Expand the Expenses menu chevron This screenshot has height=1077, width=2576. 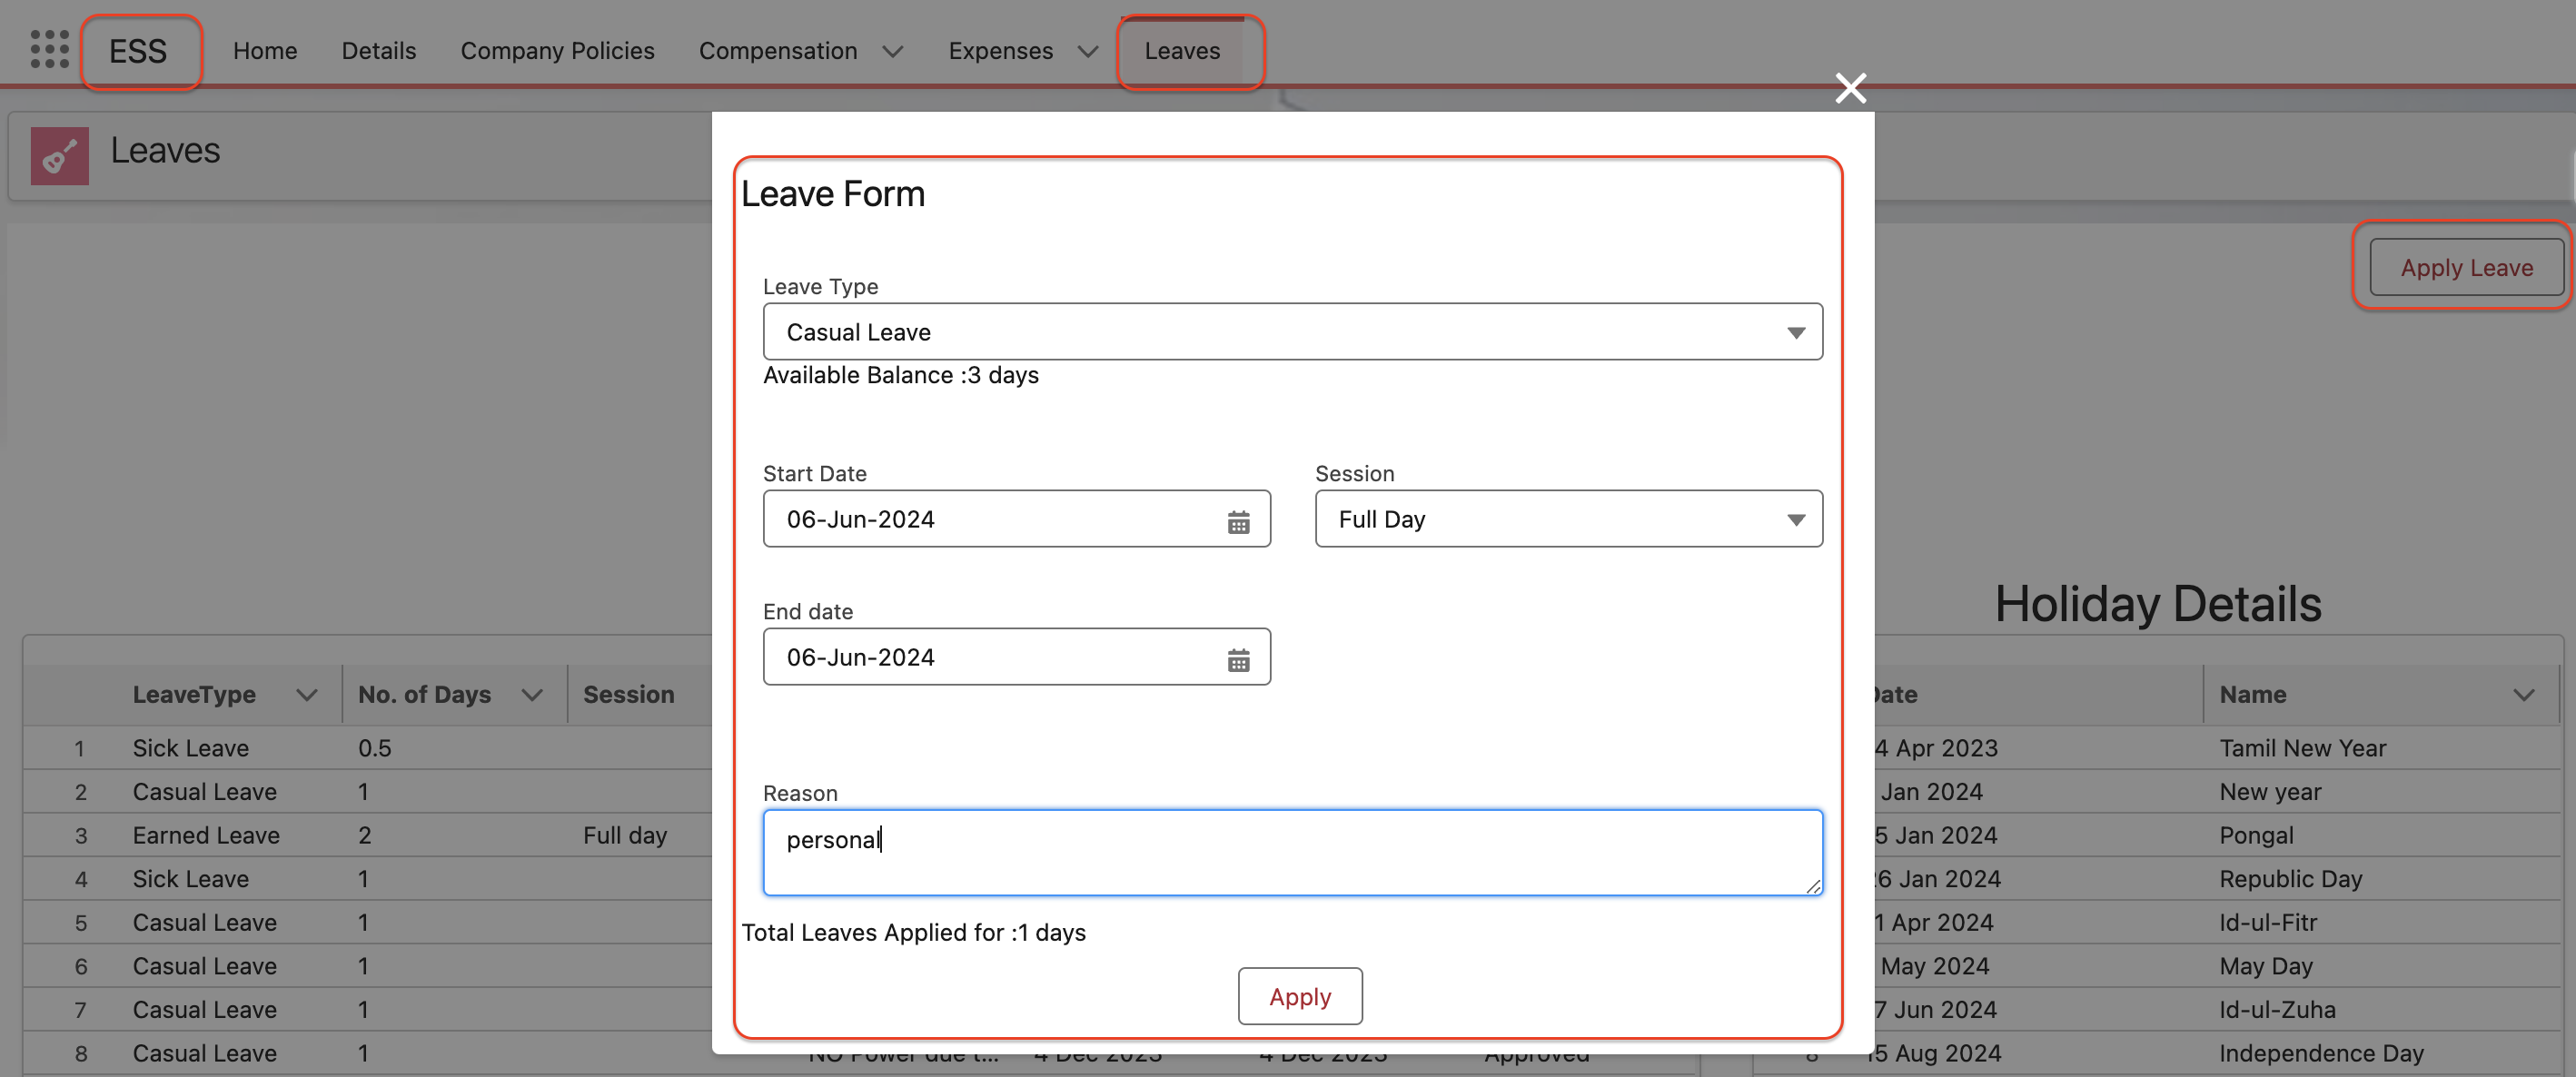[x=1088, y=51]
